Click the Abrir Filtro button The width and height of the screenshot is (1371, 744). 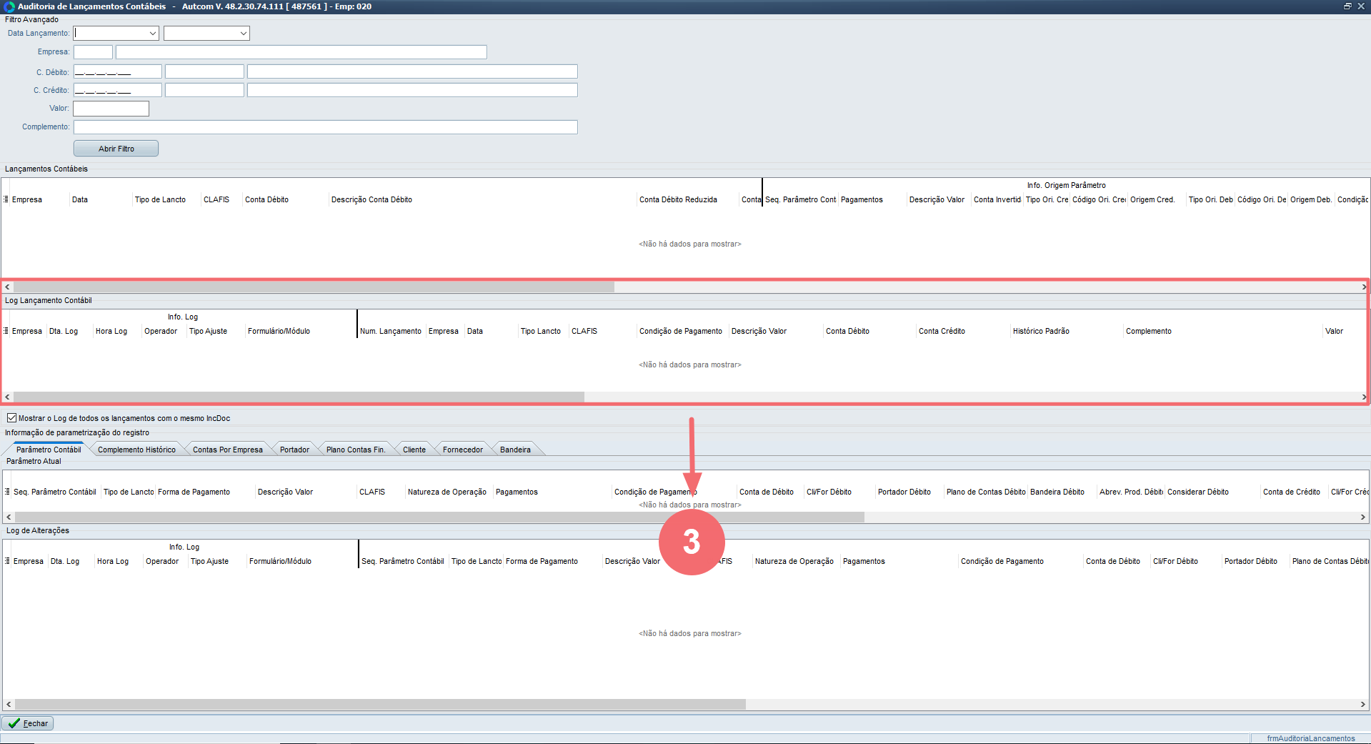116,149
